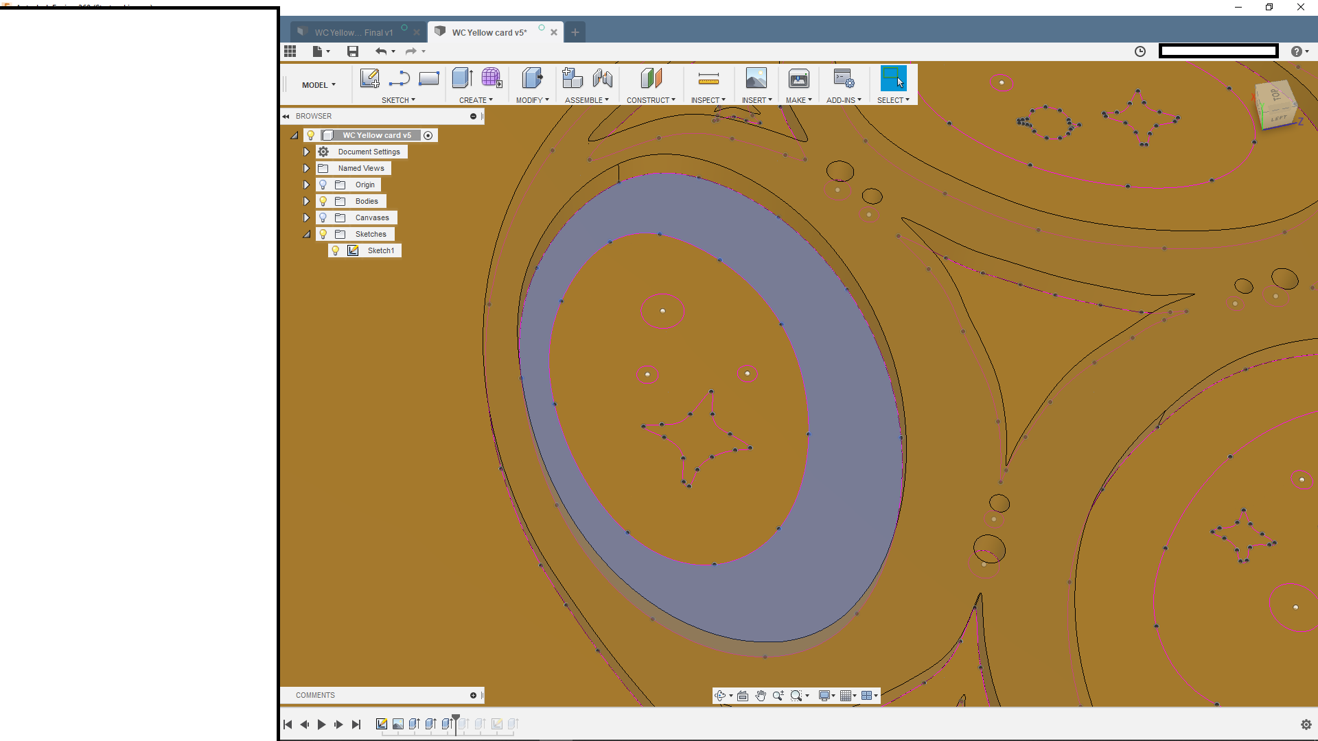Image resolution: width=1318 pixels, height=741 pixels.
Task: Toggle visibility bulb of Bodies folder
Action: [323, 201]
